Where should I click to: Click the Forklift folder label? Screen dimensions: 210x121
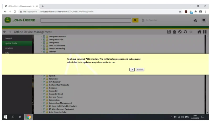(x=52, y=76)
